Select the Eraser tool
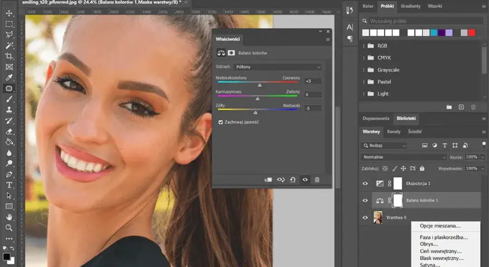The image size is (489, 267). (9, 131)
